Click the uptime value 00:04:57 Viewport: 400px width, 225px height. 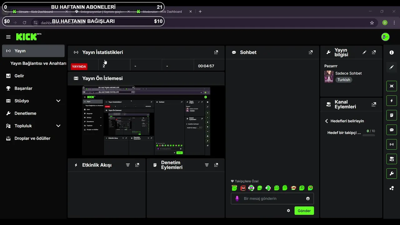(x=206, y=66)
